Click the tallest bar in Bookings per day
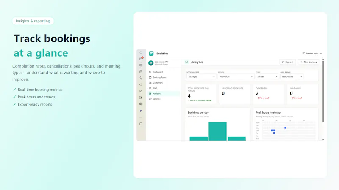The image size is (339, 190). pos(217,131)
